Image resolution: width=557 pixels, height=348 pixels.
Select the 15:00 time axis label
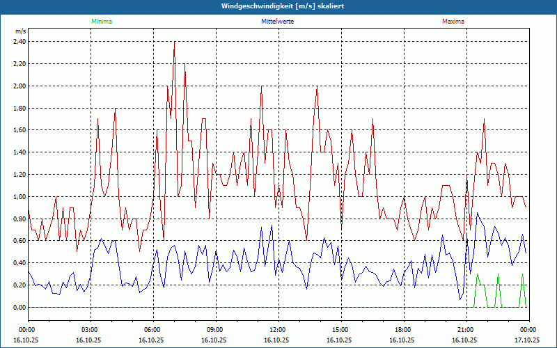[340, 329]
